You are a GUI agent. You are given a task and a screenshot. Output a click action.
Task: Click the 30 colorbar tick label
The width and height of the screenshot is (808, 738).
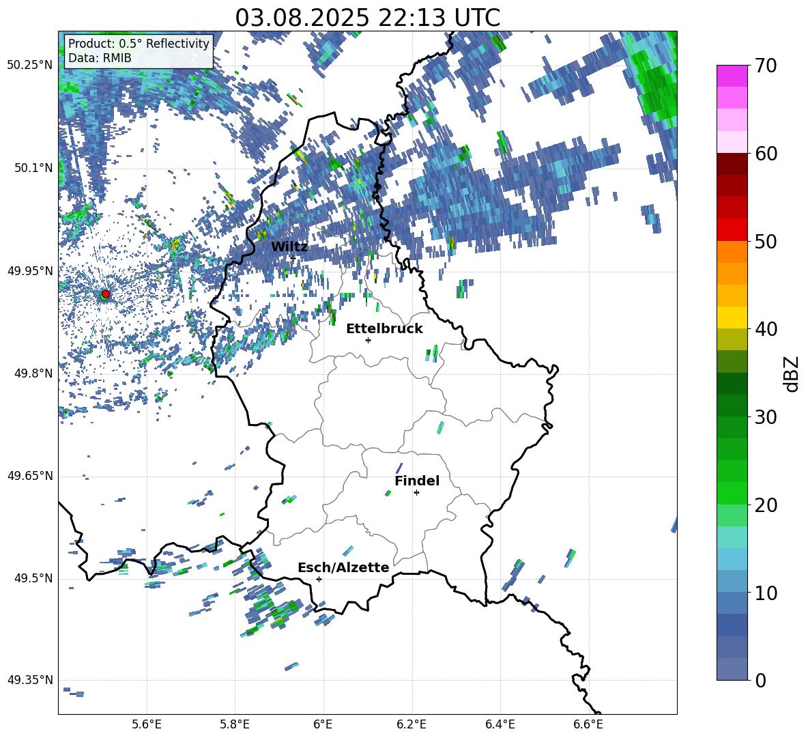pyautogui.click(x=765, y=417)
